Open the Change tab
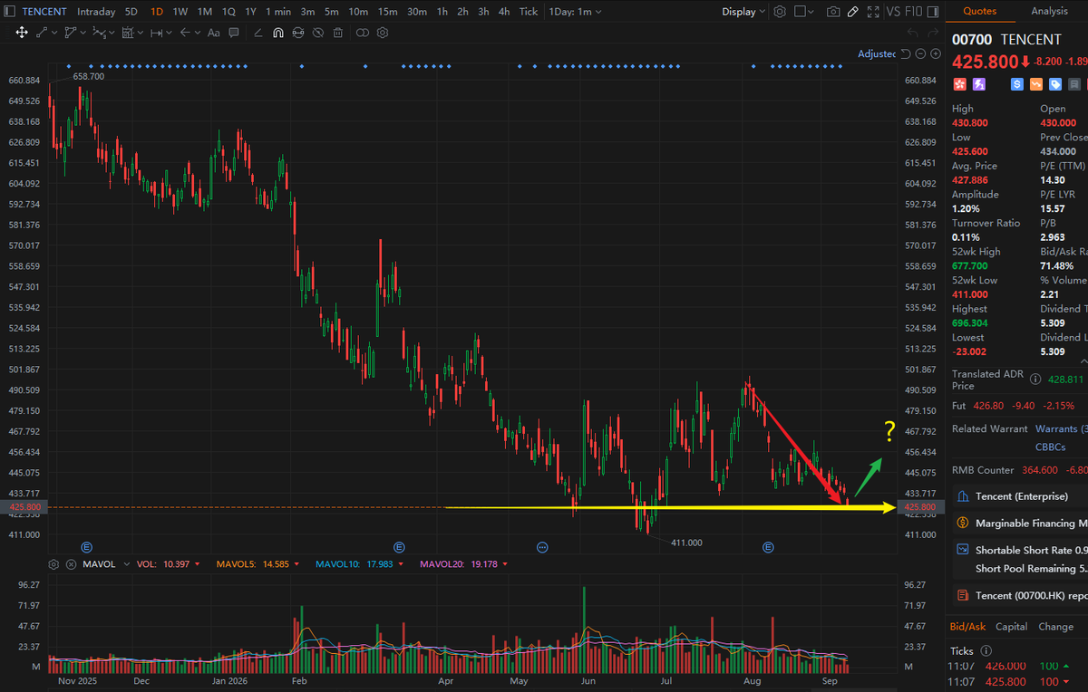Screen dimensions: 1088x692 (x=1056, y=627)
